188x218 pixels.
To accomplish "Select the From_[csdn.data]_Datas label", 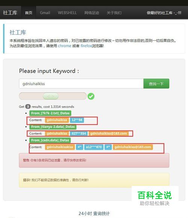I will point(50,140).
